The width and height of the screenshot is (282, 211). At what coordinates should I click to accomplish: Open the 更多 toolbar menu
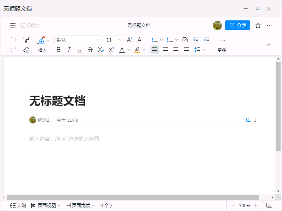point(222,45)
